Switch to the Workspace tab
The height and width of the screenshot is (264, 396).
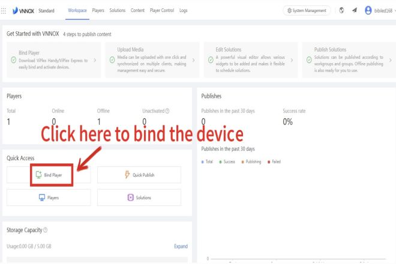[77, 10]
